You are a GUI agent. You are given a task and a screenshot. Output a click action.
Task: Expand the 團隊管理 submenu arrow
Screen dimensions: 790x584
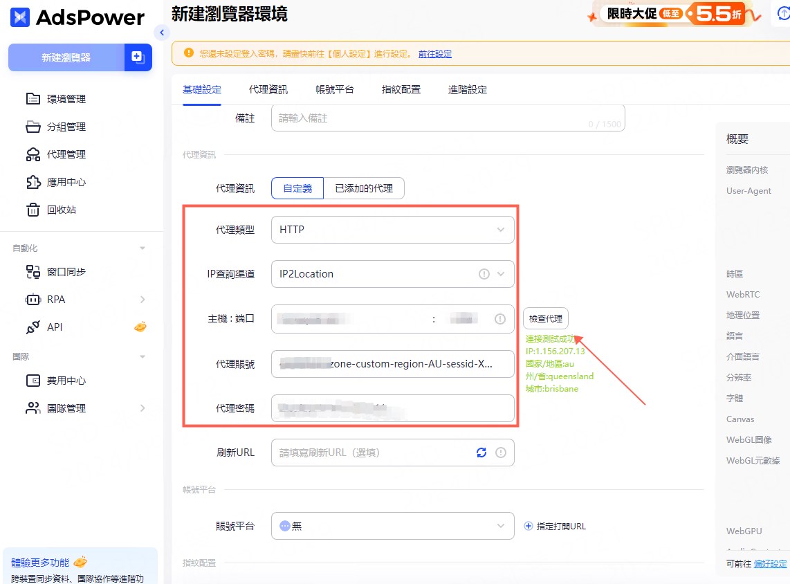pos(143,408)
